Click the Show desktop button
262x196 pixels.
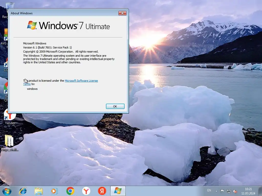coord(260,191)
